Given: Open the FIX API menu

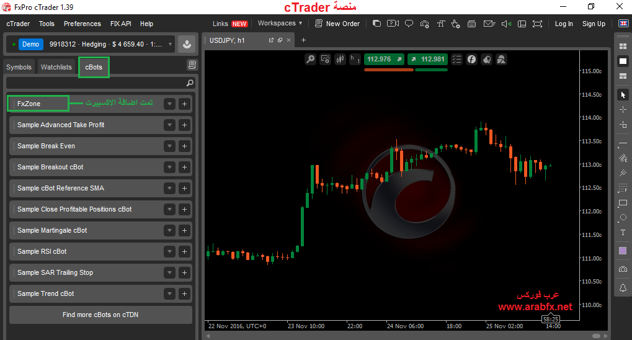Looking at the screenshot, I should [121, 24].
